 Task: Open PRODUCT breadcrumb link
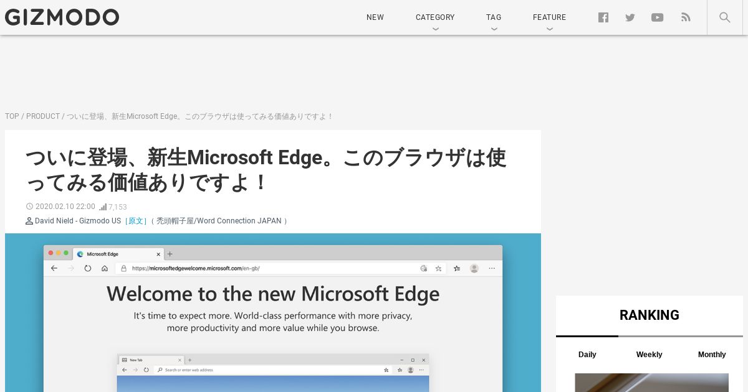click(43, 116)
